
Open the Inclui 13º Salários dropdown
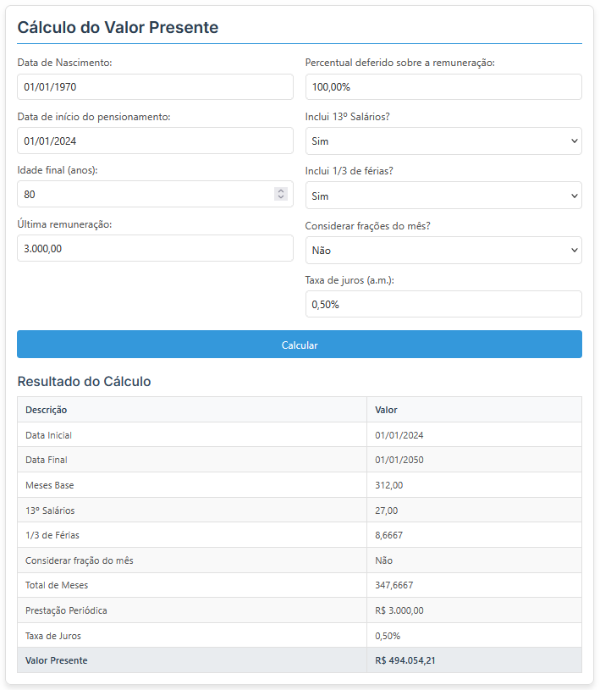click(x=443, y=141)
